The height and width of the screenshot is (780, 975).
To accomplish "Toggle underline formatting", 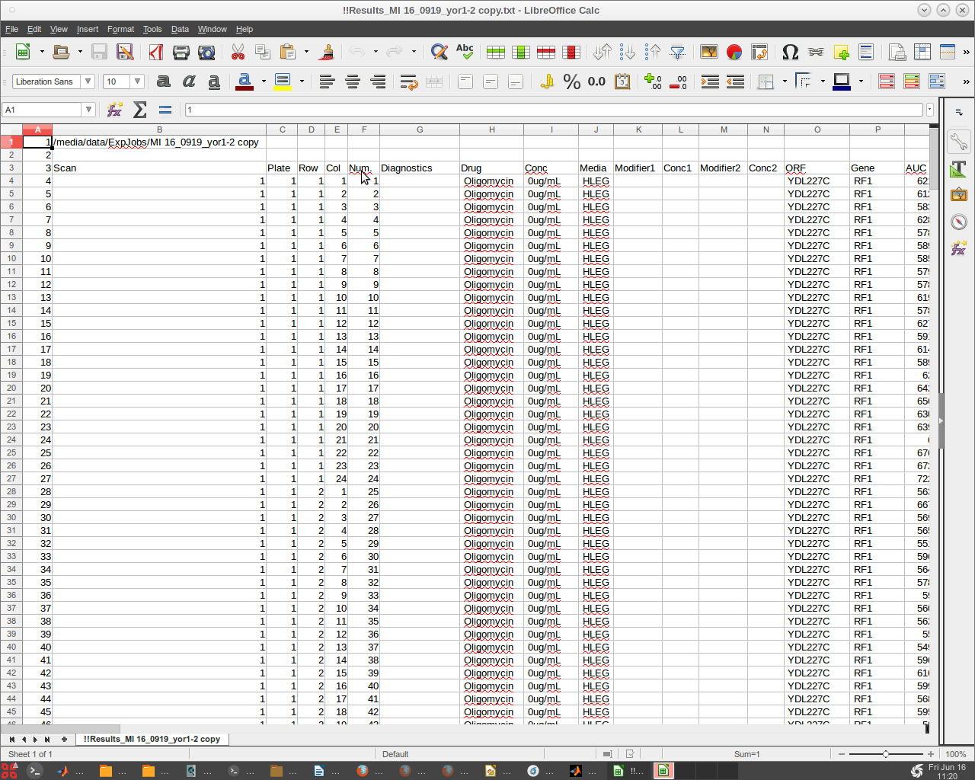I will (x=214, y=82).
